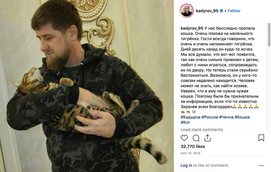Viewport: 271px width, 172px height.
Task: Click the May 16, 2016 timestamp
Action: pyautogui.click(x=190, y=153)
